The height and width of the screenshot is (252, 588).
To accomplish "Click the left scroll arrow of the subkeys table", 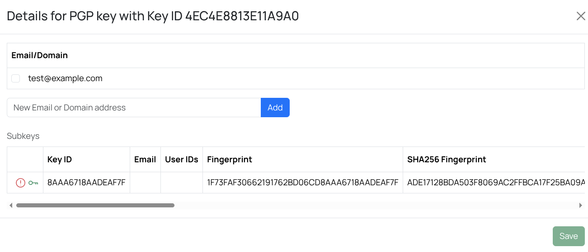I will [11, 206].
